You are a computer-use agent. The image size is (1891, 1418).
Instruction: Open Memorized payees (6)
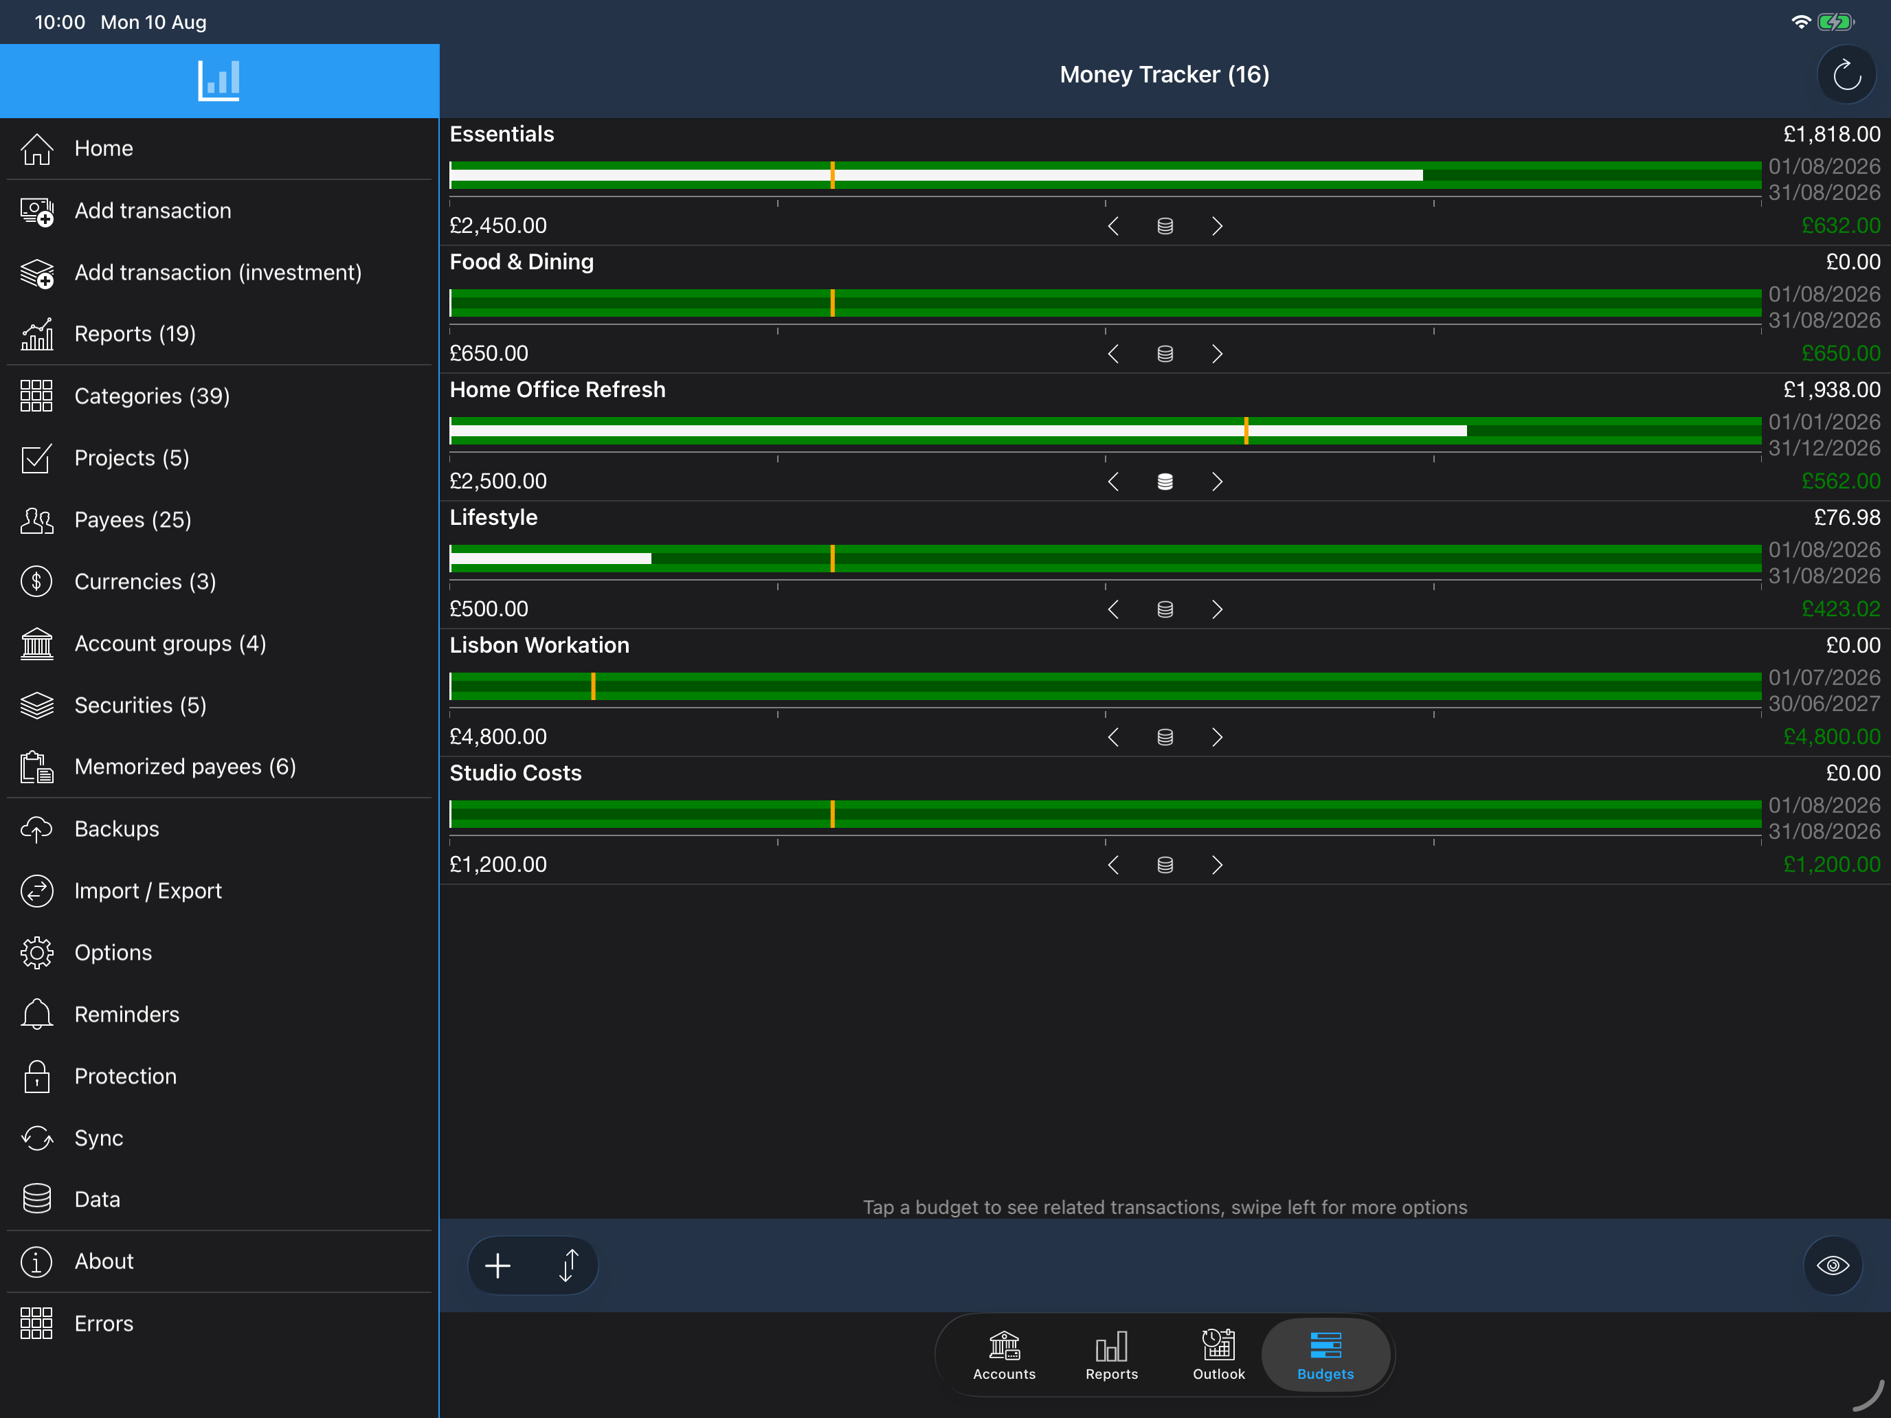point(219,767)
